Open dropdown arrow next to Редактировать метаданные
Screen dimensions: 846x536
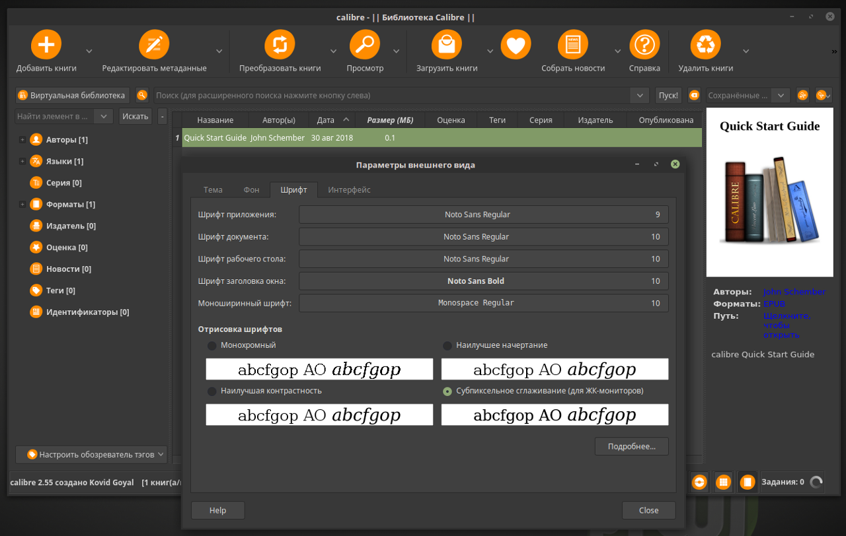(x=219, y=51)
